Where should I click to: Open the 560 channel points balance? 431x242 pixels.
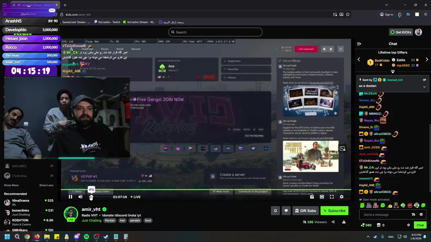366,225
